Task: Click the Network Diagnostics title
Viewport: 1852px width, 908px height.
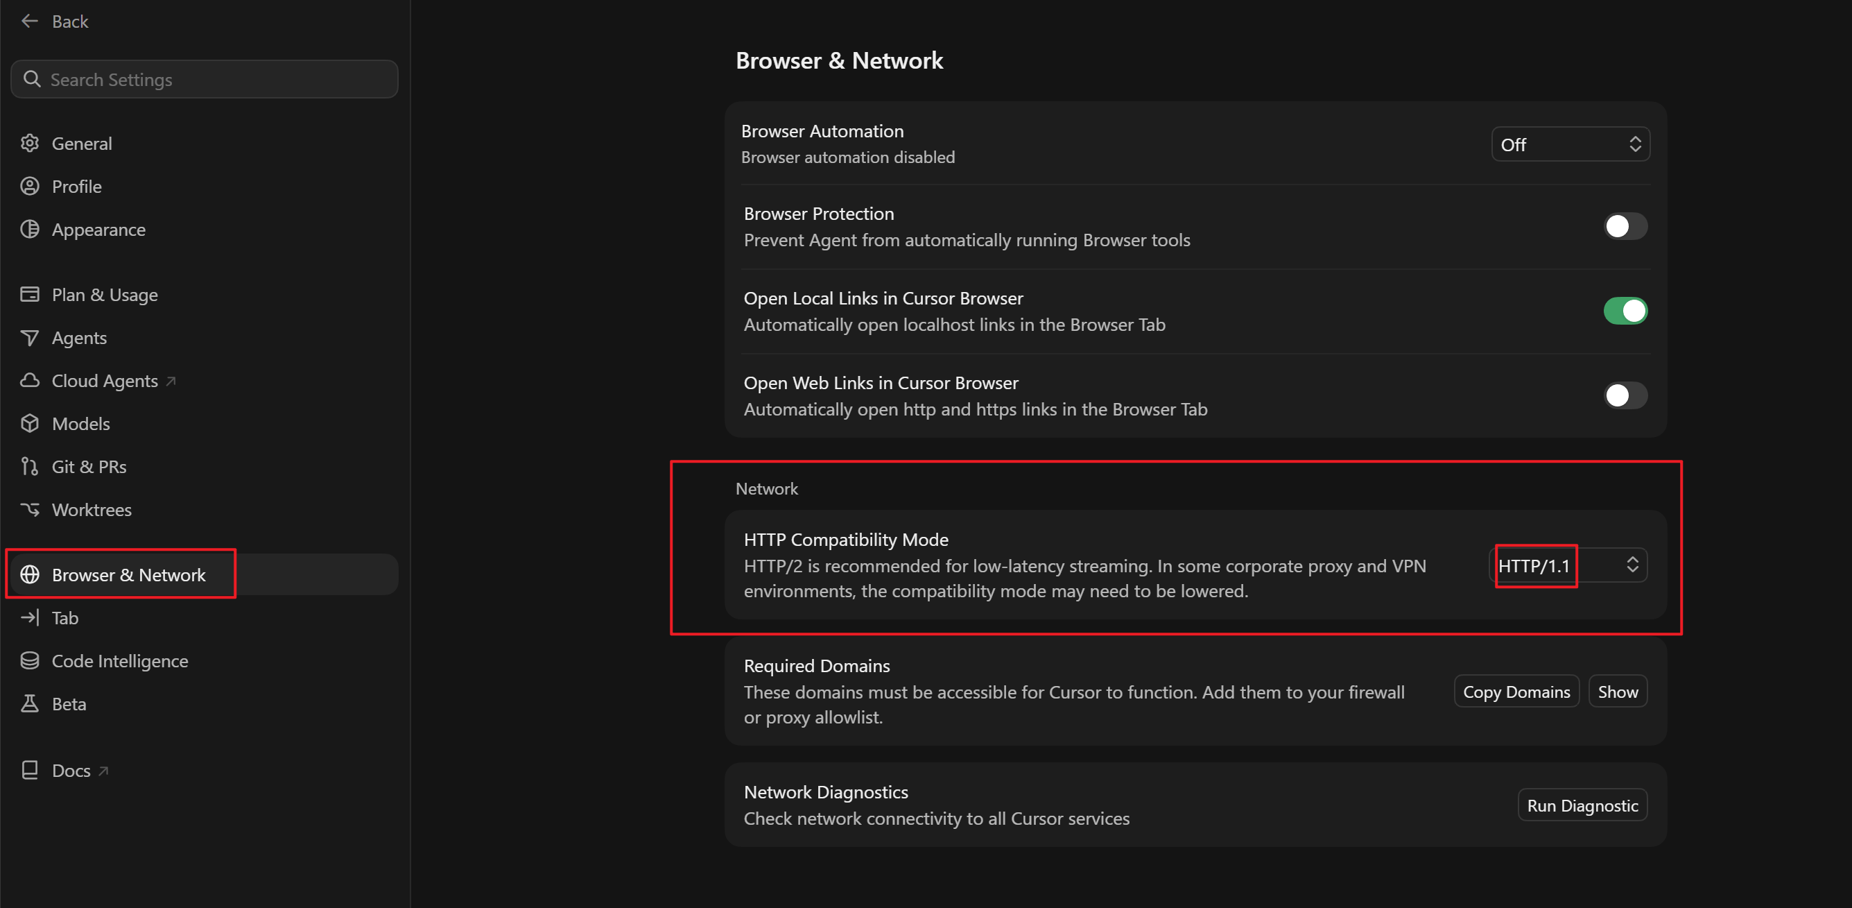Action: [826, 792]
